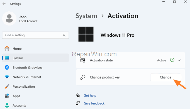The image size is (190, 109).
Task: Click the Network wifi icon
Action: point(7,77)
